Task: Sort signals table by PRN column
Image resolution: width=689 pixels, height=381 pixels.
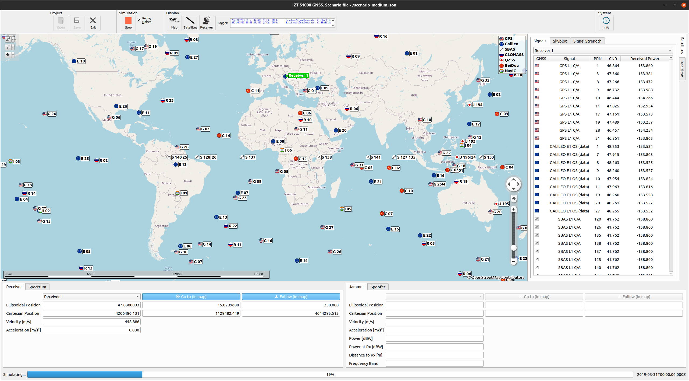Action: point(598,59)
